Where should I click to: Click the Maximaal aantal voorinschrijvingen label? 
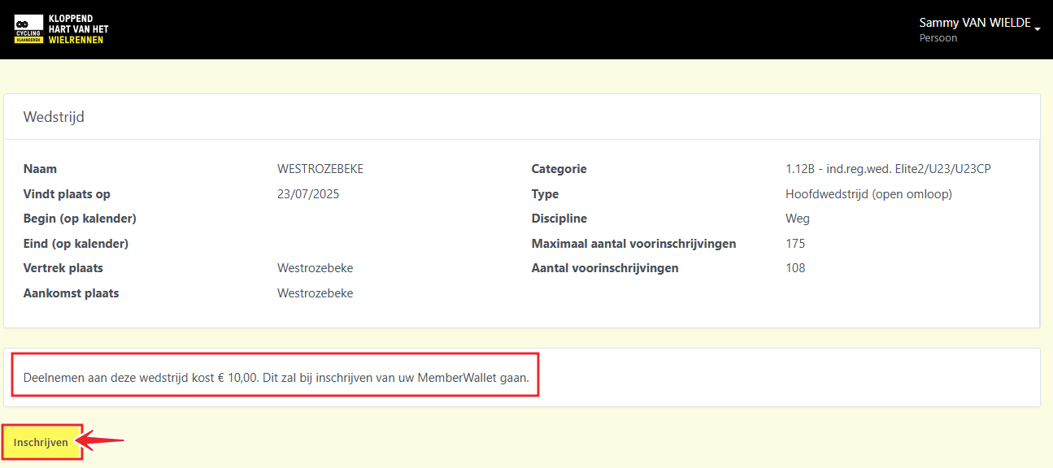pos(634,244)
